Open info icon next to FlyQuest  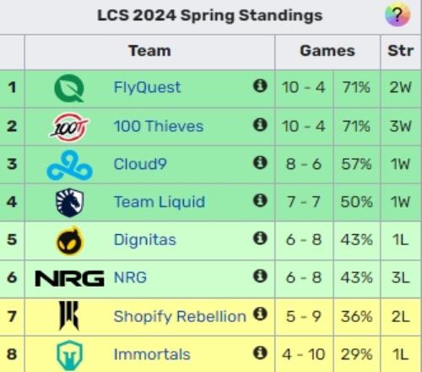tap(260, 85)
